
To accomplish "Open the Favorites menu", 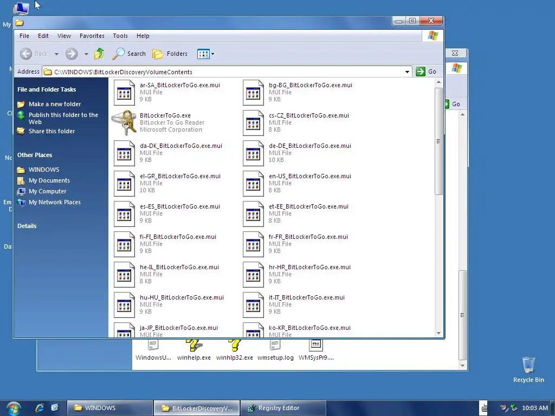I will click(x=92, y=36).
